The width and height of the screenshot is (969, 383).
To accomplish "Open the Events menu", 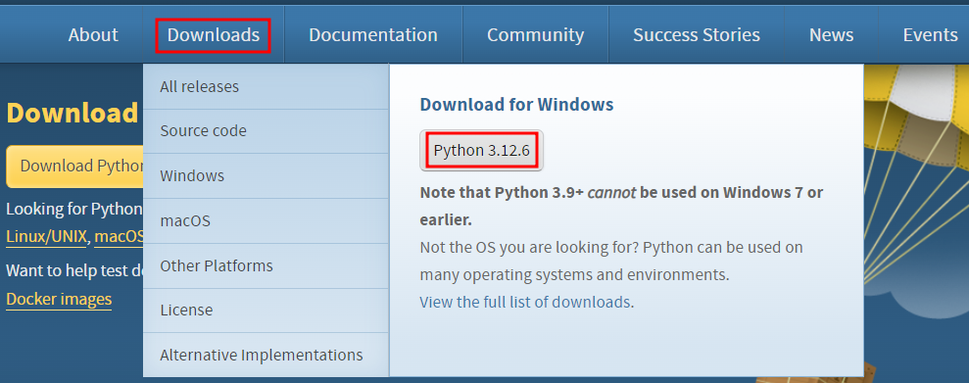I will click(x=930, y=34).
